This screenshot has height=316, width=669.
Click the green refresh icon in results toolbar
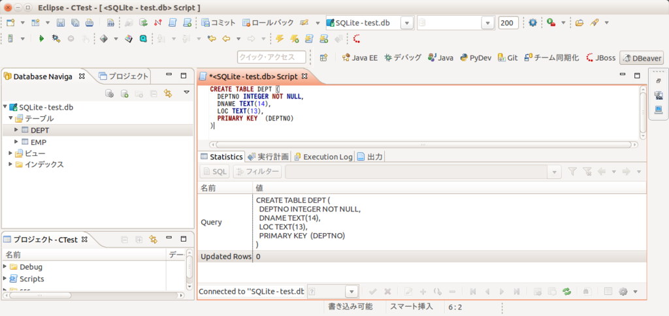tap(566, 291)
